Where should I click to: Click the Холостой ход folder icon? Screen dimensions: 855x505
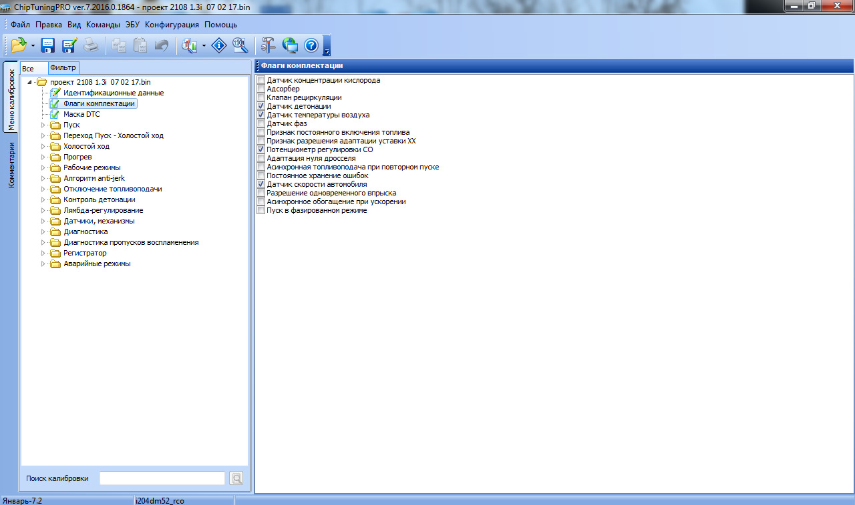pos(55,146)
